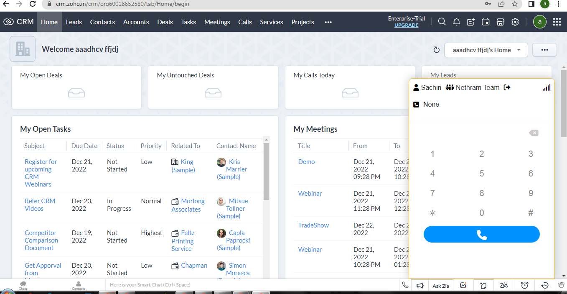This screenshot has width=567, height=294.
Task: Open the reminders alarm clock icon
Action: click(524, 285)
